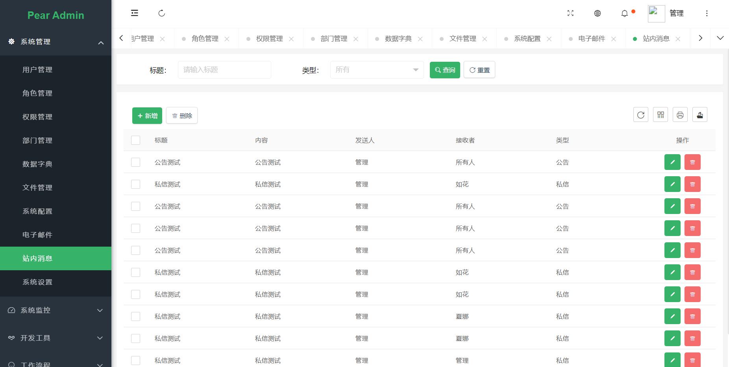Check the first 夏娜 row checkbox
This screenshot has width=729, height=367.
tap(135, 316)
